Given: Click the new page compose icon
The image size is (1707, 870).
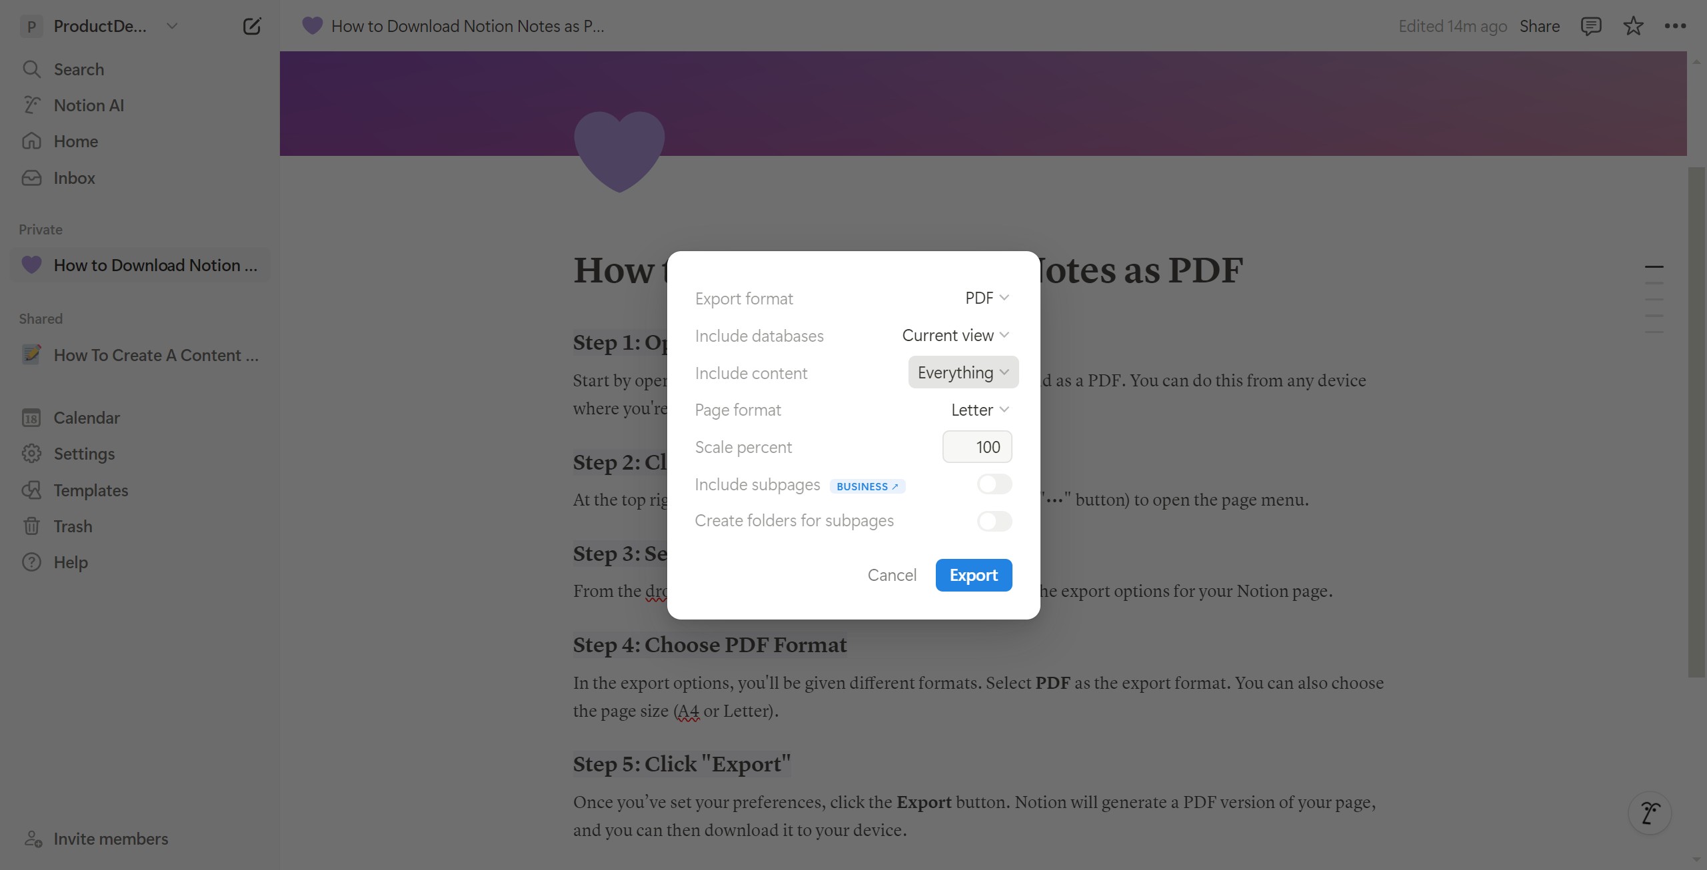Looking at the screenshot, I should point(252,27).
